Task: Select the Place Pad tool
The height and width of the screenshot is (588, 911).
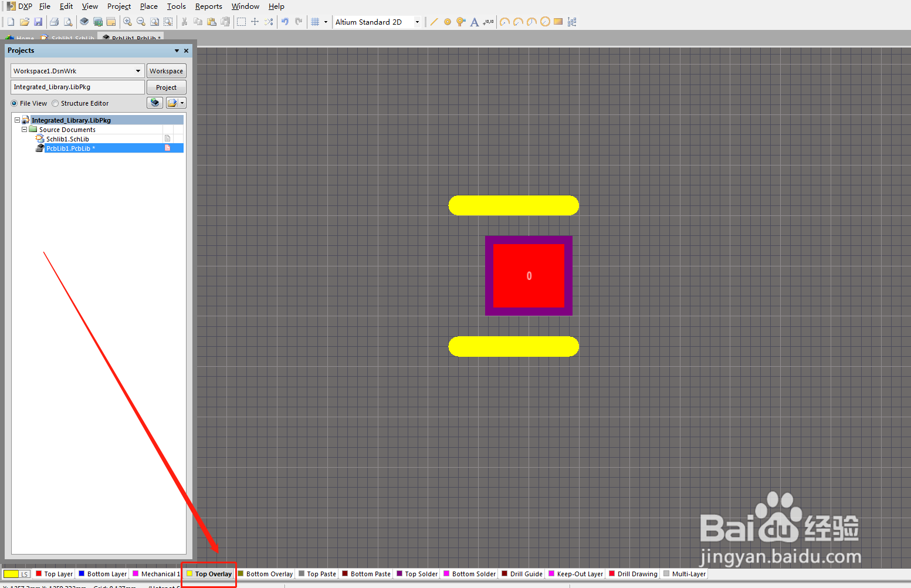Action: (448, 22)
